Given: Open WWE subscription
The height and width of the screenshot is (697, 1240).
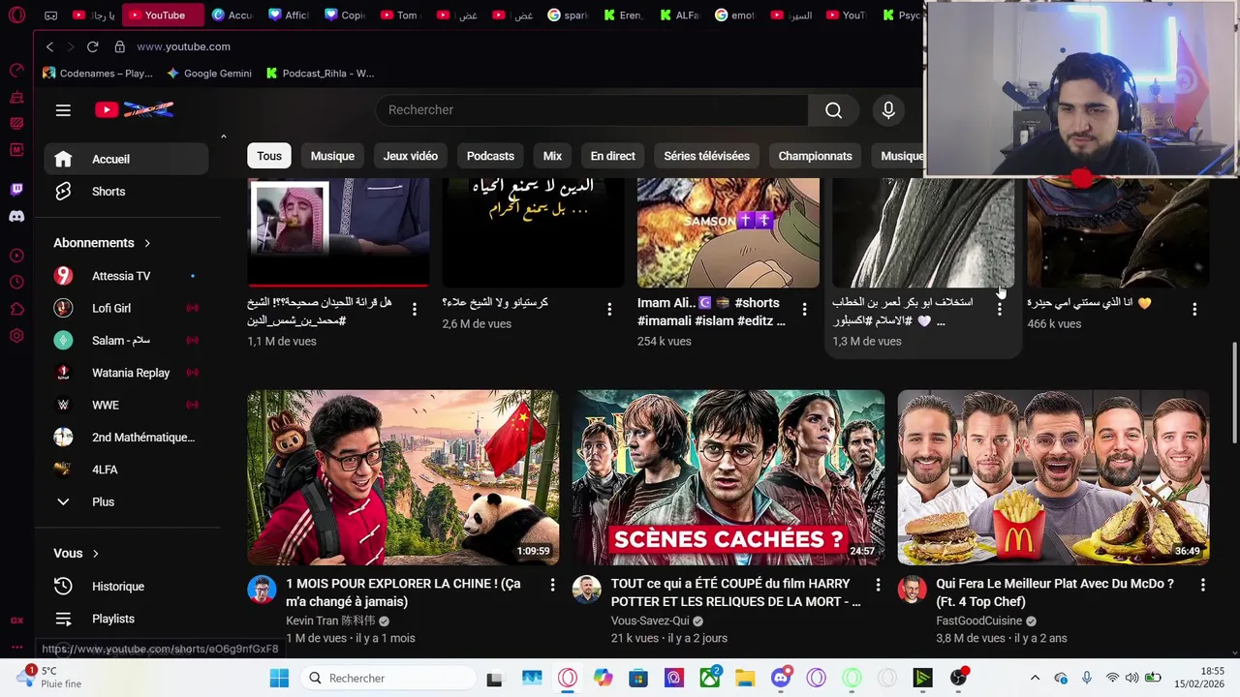Looking at the screenshot, I should pos(126,405).
